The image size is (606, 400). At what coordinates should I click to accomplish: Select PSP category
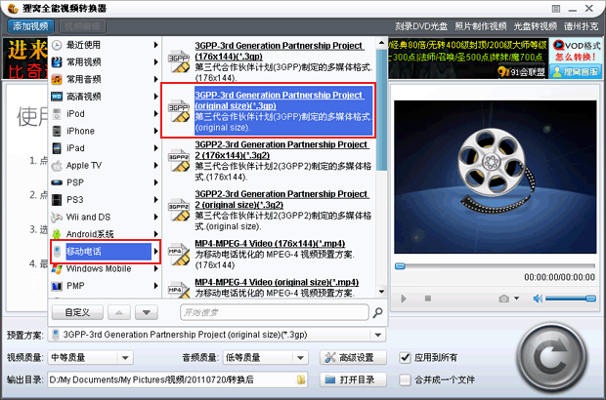(x=105, y=182)
